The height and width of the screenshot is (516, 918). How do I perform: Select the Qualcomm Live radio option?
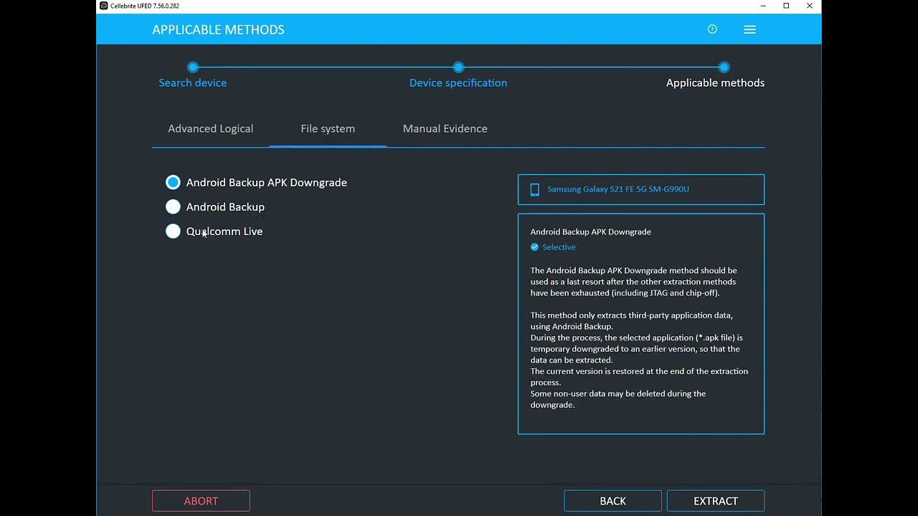coord(173,231)
